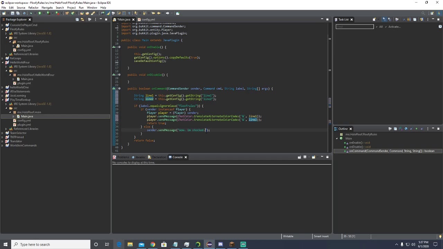Collapse the FloofyRules project node

(x=2, y=29)
